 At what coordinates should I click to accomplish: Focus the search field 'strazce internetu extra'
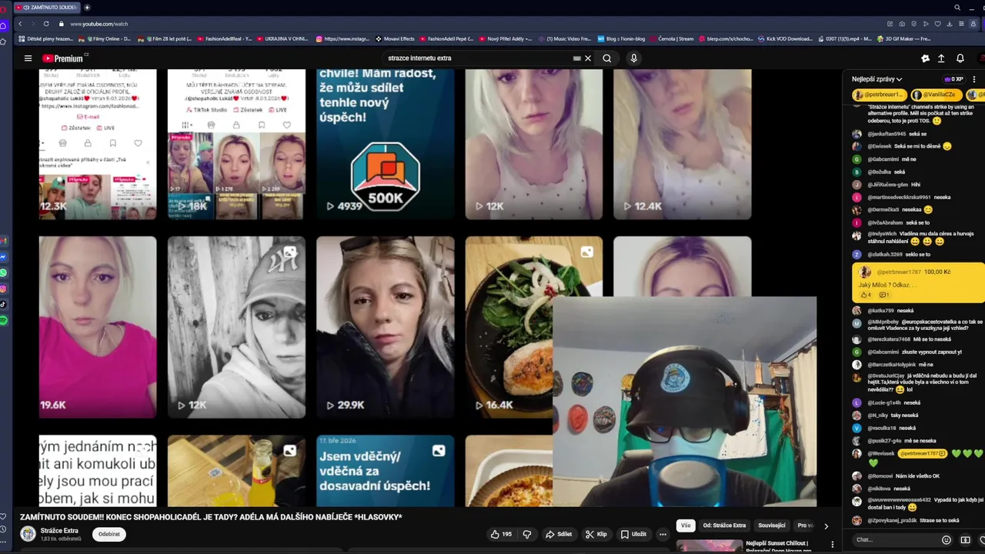tap(477, 58)
